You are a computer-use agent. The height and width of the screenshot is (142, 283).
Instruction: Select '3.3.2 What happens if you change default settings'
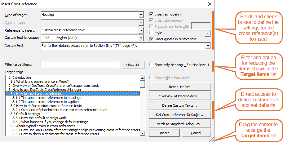click(x=73, y=122)
